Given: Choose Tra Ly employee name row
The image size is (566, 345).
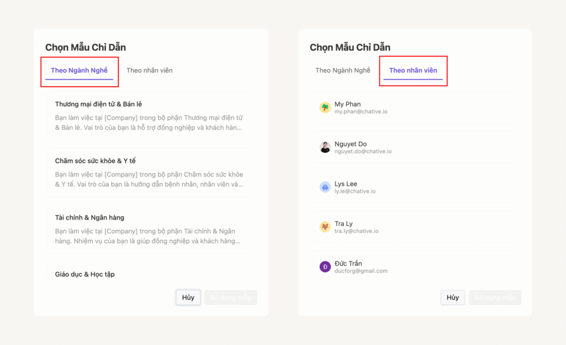Looking at the screenshot, I should coord(415,227).
